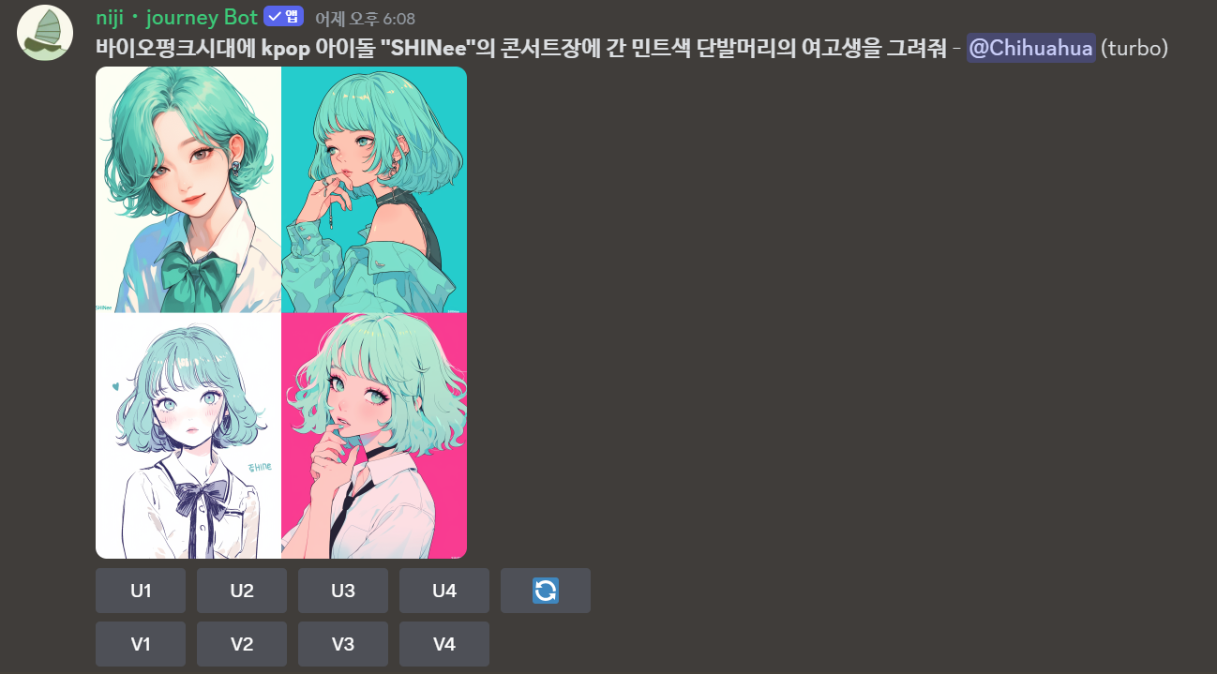
Task: Open the pink background girl image
Action: click(x=374, y=435)
